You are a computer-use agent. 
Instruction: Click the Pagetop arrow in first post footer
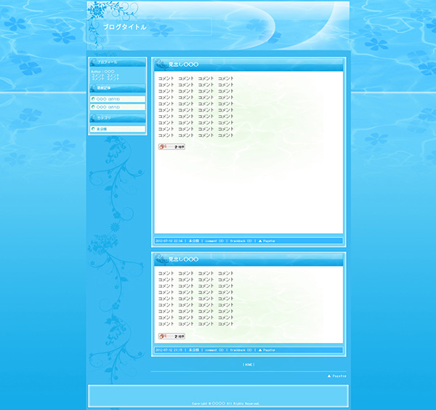[x=260, y=240]
